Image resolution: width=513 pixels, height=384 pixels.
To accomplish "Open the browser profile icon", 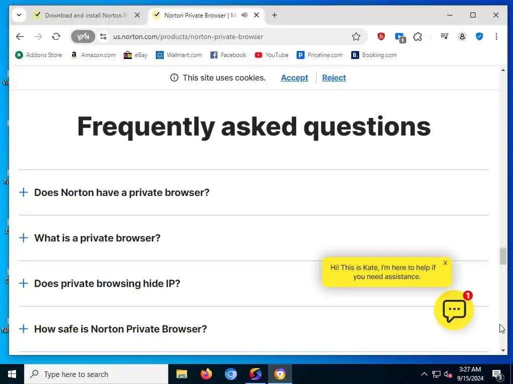I will click(x=462, y=36).
